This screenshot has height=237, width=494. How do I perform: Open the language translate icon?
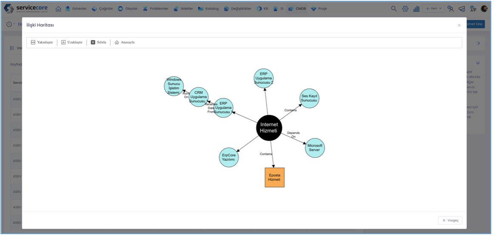[x=473, y=9]
